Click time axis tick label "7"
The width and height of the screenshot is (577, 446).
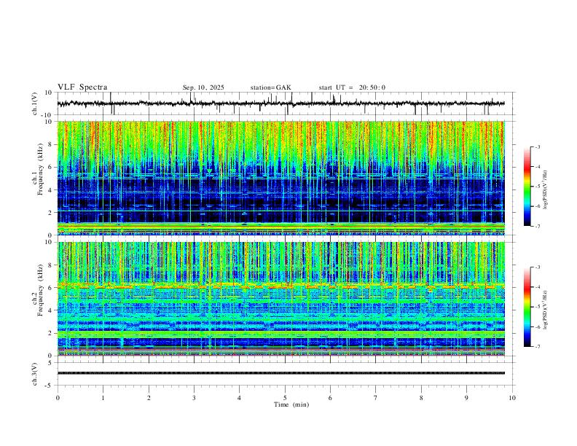[x=376, y=398]
